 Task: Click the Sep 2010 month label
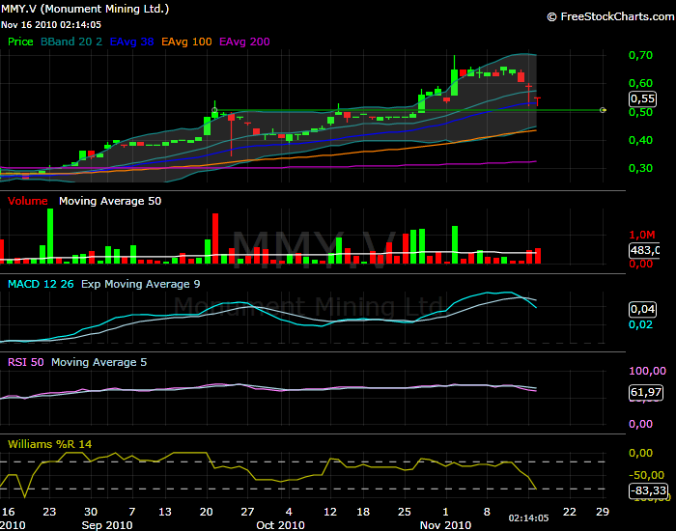click(x=107, y=525)
